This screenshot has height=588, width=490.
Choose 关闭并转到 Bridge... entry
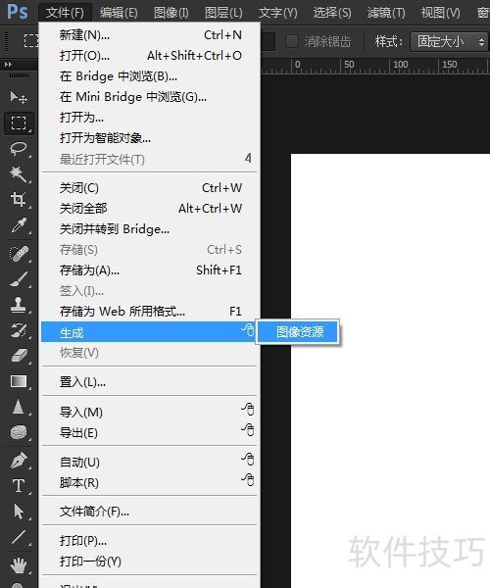[x=149, y=228]
